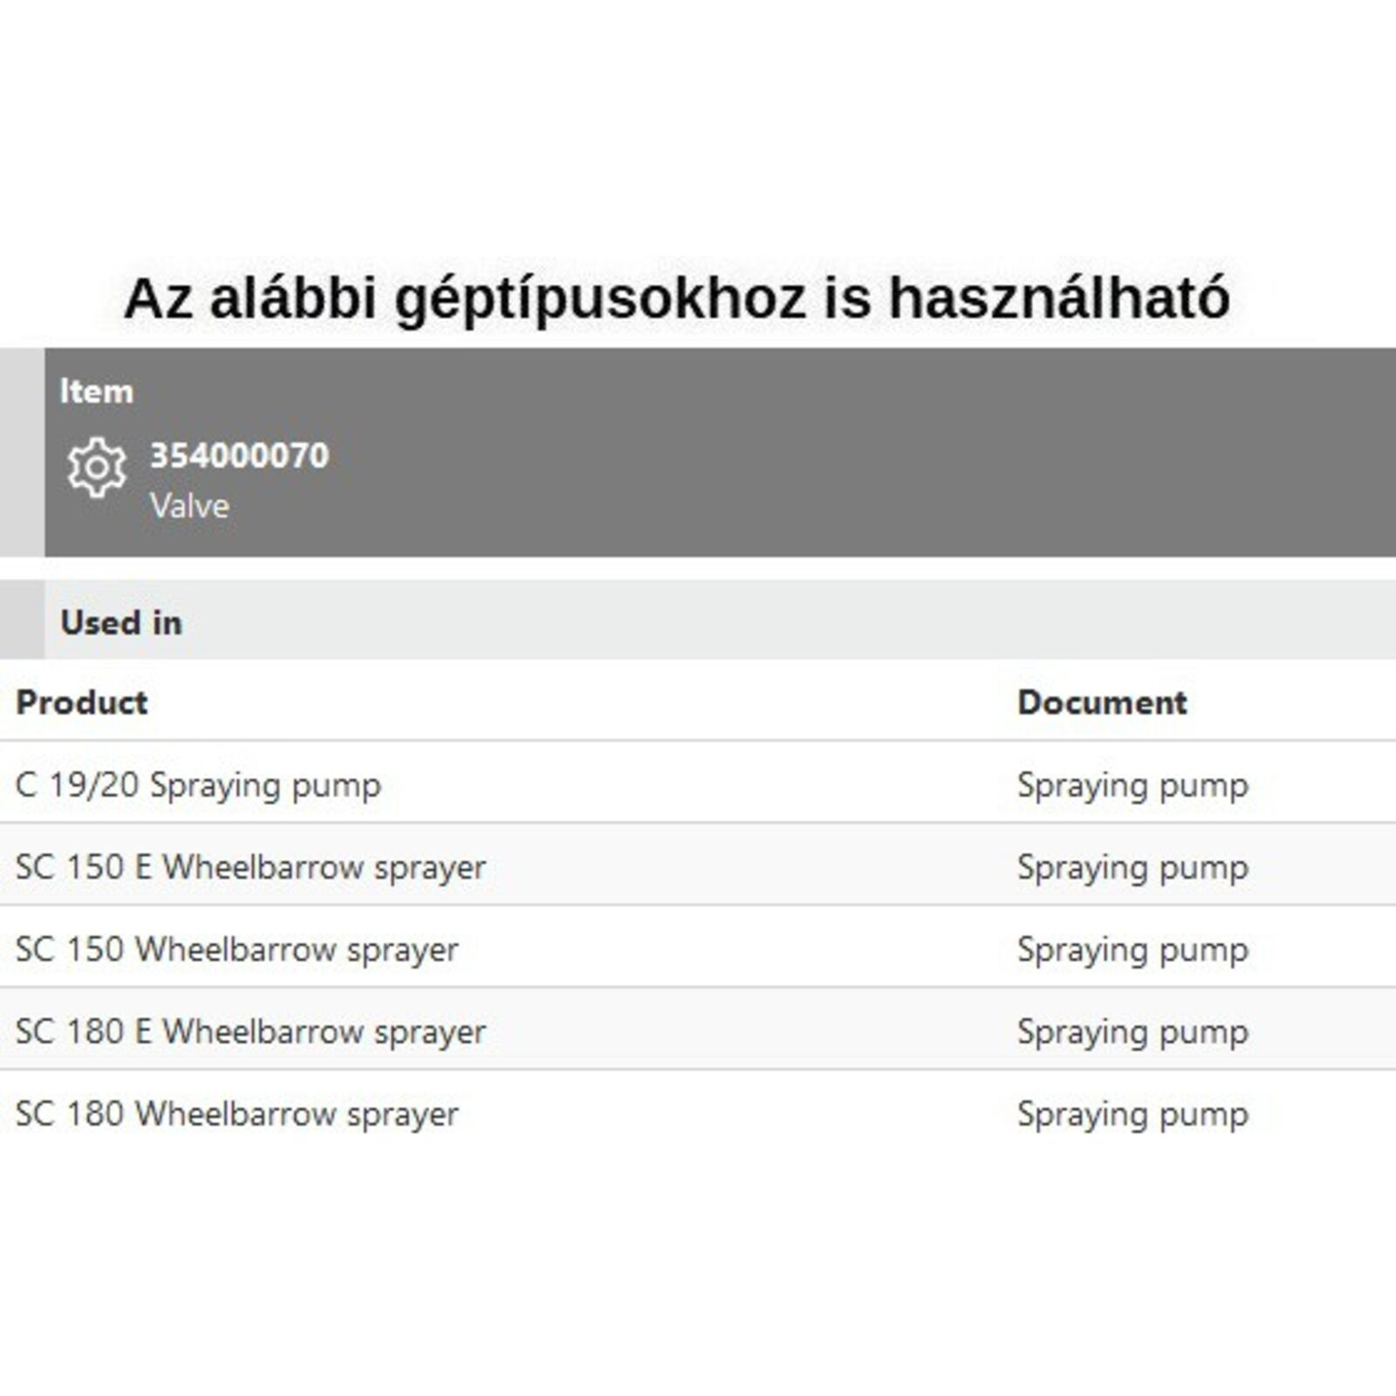The width and height of the screenshot is (1396, 1396).
Task: Click the Used in section header
Action: point(121,622)
